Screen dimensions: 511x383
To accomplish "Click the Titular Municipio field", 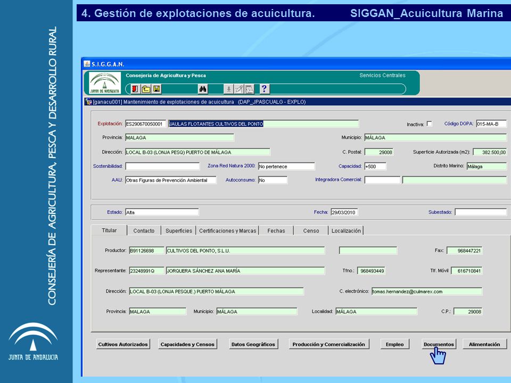I will point(257,312).
